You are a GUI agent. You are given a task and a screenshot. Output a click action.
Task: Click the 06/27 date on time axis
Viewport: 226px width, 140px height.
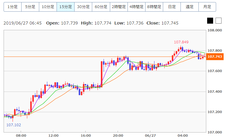click(150, 135)
